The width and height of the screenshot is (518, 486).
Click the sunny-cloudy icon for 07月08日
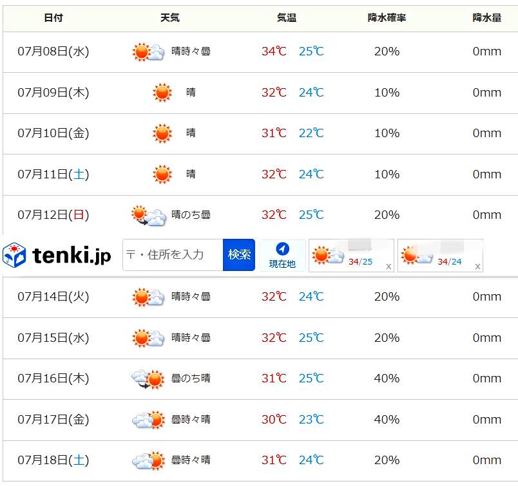pos(148,52)
